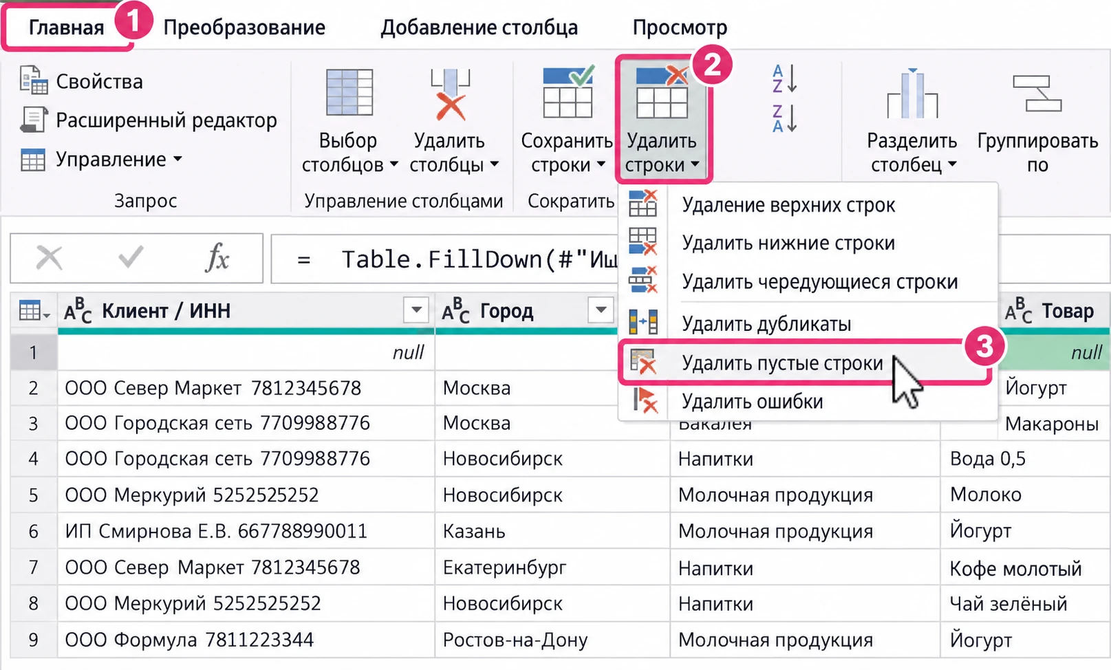Choose Удалить пустые строки menu item
The image size is (1111, 670).
[x=805, y=363]
